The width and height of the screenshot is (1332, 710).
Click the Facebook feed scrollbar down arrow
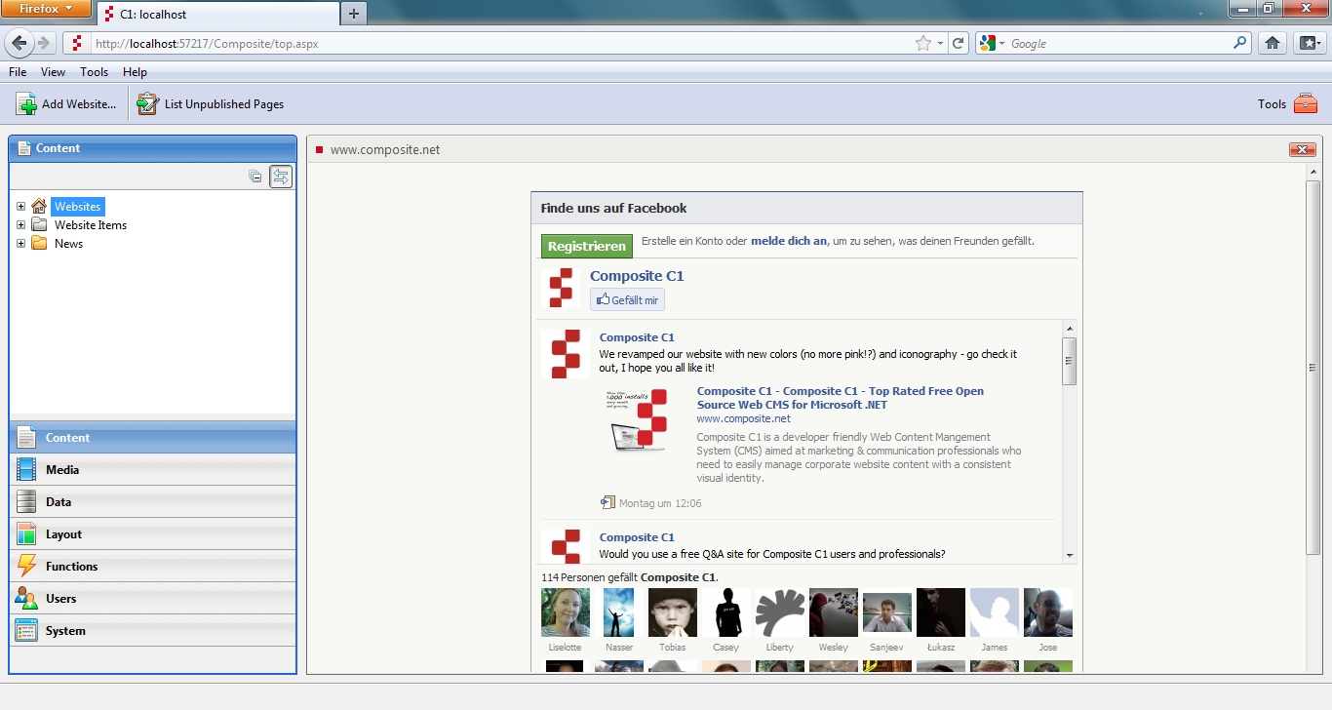coord(1070,555)
